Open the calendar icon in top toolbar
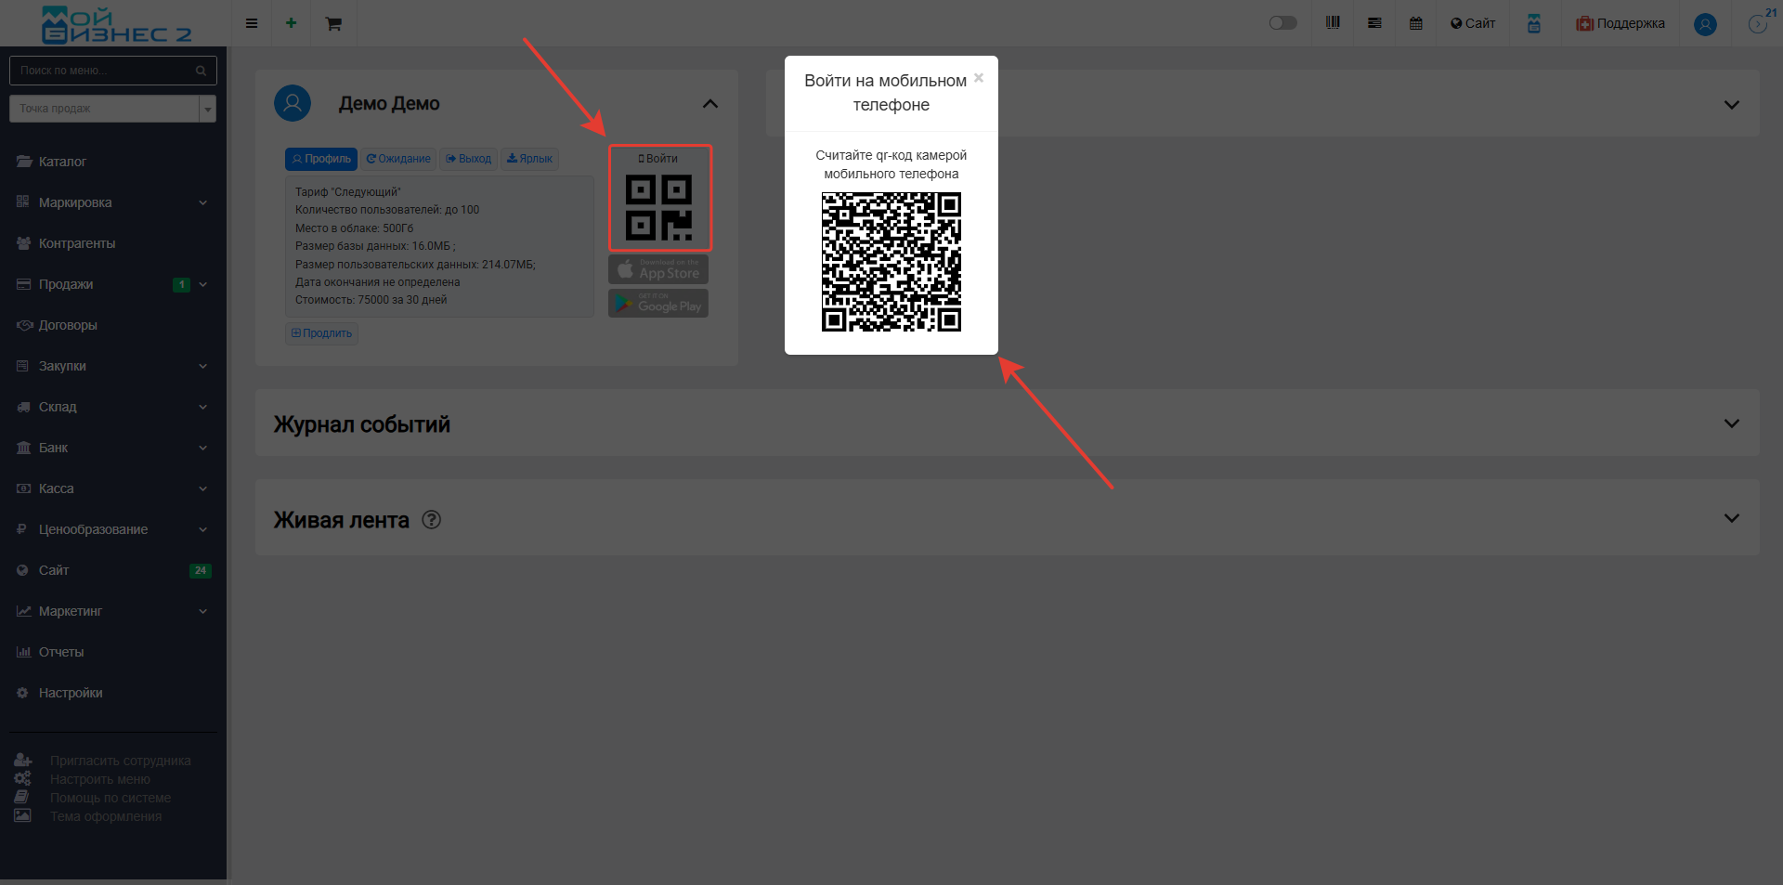This screenshot has height=885, width=1783. (x=1415, y=23)
